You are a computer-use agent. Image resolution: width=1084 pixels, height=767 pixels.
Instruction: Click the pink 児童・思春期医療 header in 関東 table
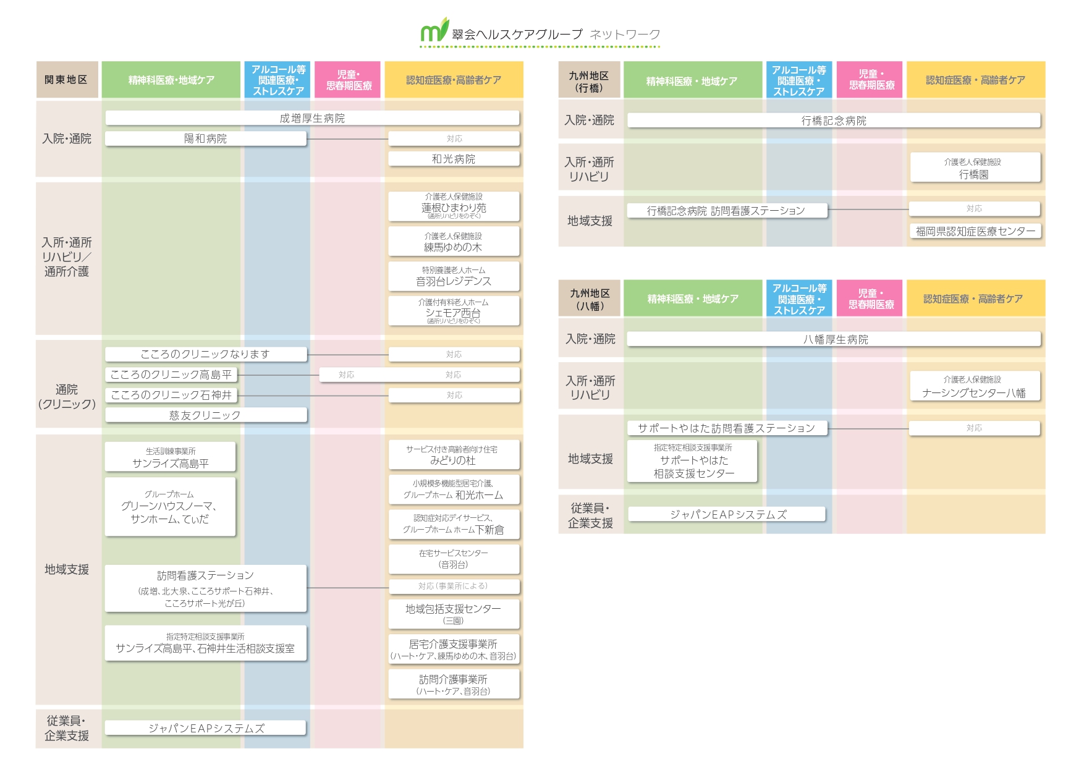(349, 80)
